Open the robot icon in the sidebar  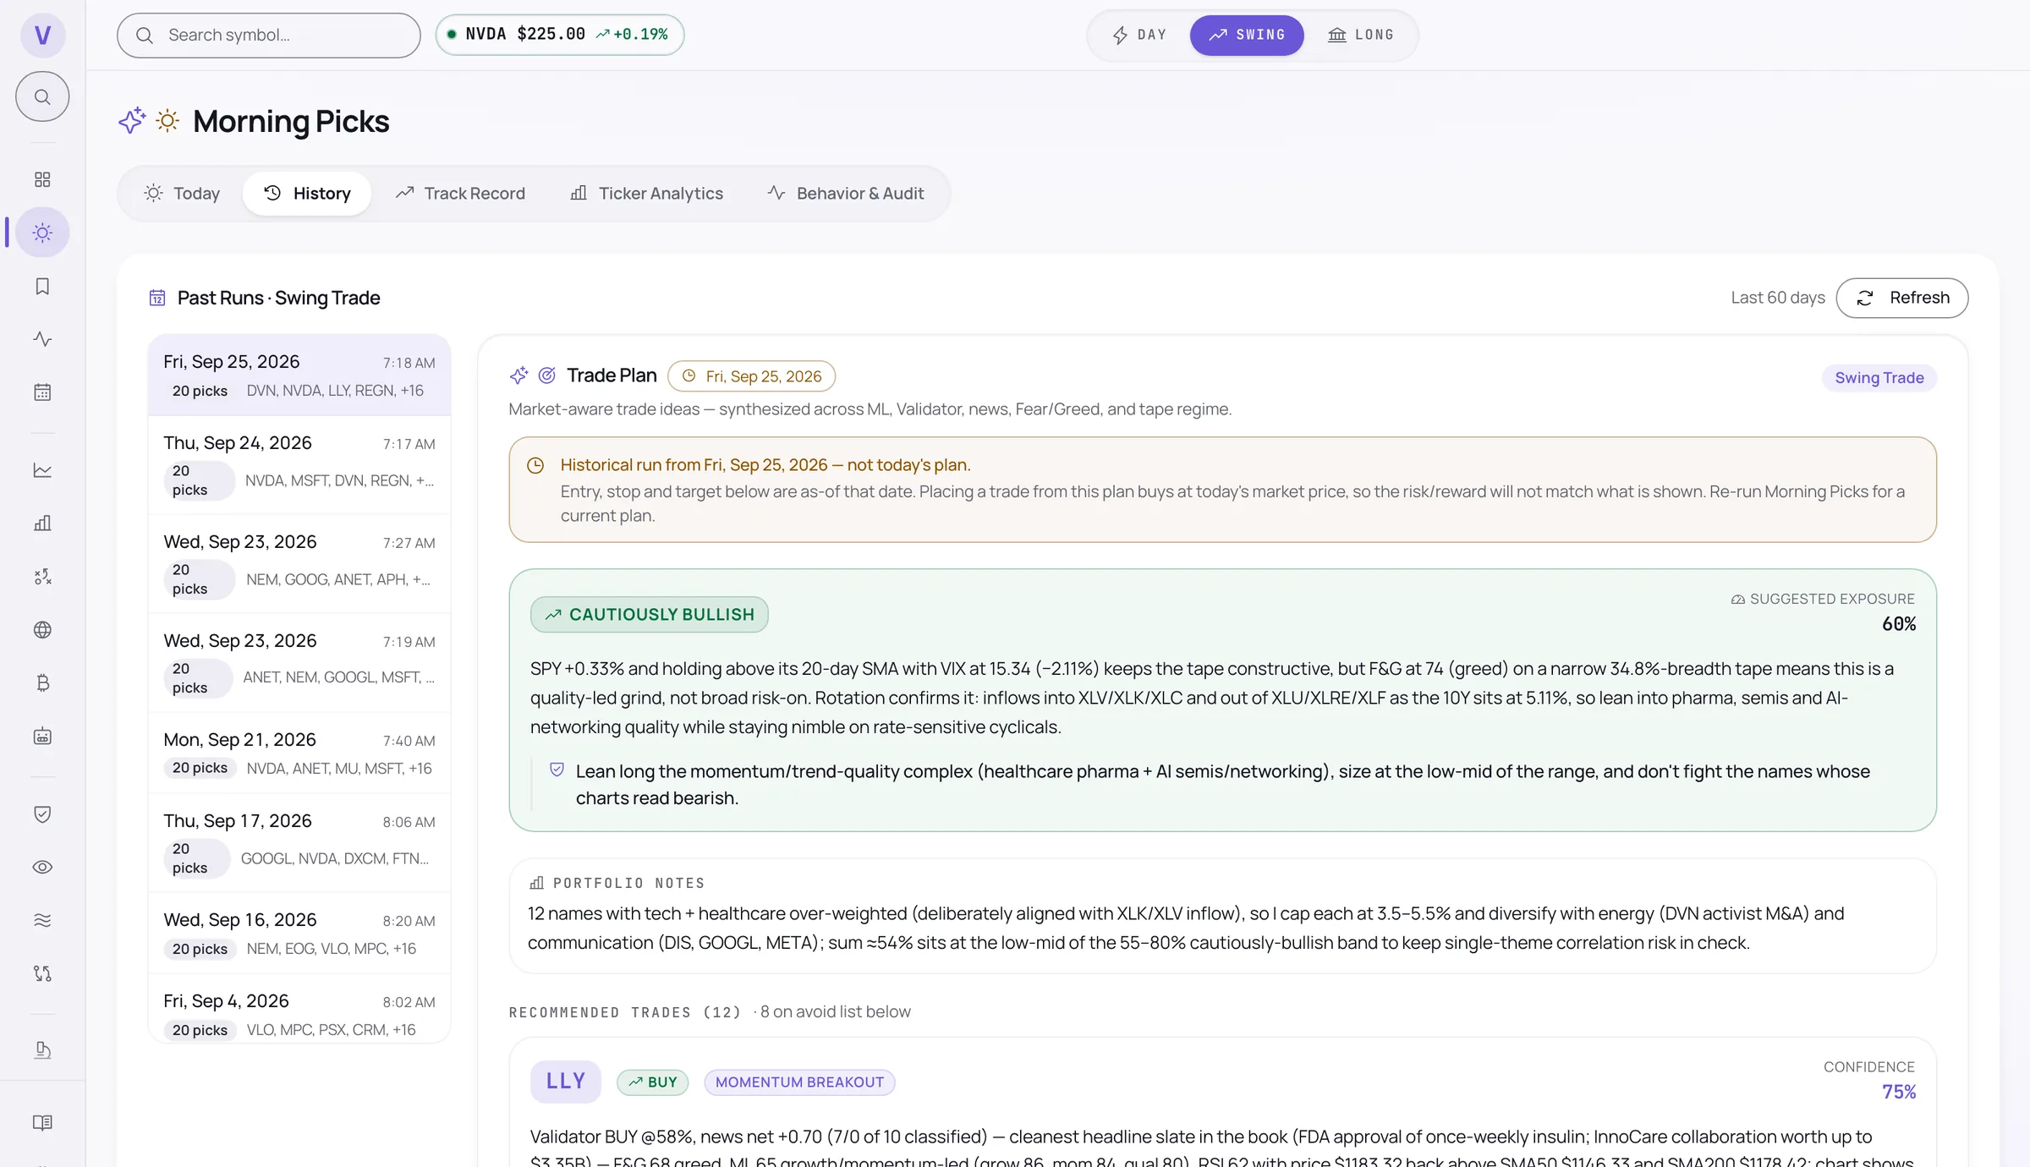[x=42, y=737]
